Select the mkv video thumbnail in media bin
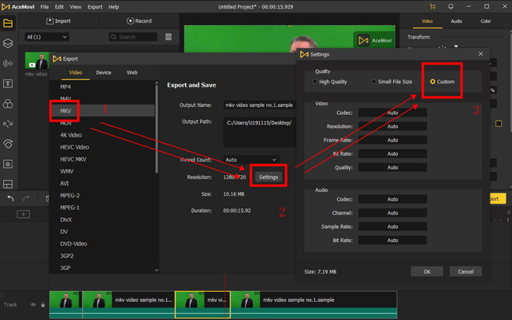Screen dimensions: 512x320 (x=37, y=61)
